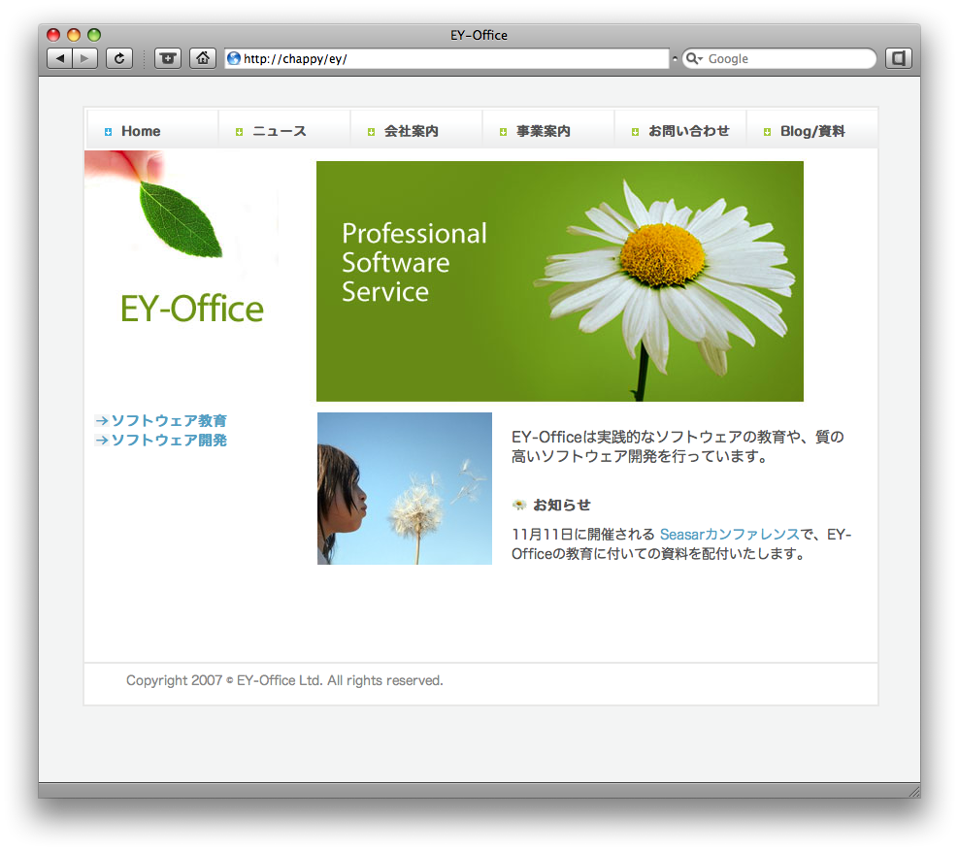The width and height of the screenshot is (959, 851).
Task: Go back with the browser back arrow
Action: (60, 58)
